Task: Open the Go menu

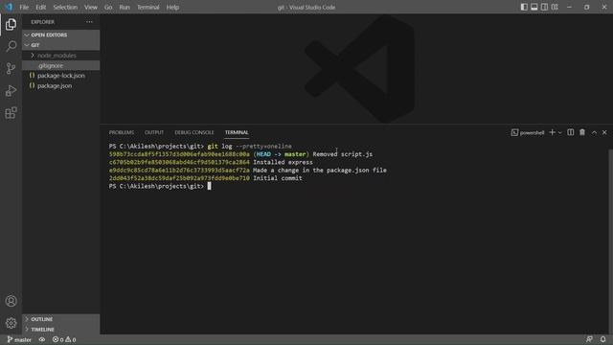Action: coord(108,7)
